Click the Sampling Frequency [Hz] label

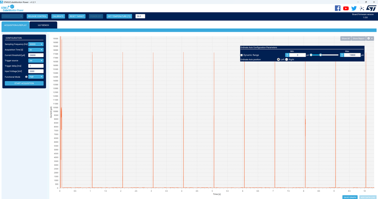tap(16, 44)
